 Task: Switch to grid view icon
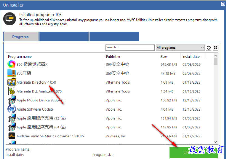pyautogui.click(x=216, y=48)
